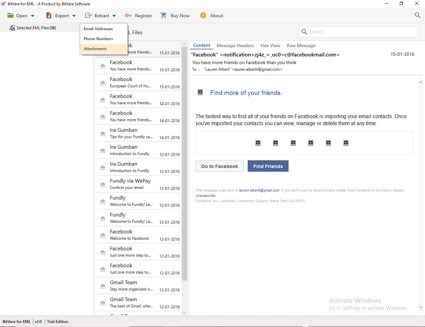Image resolution: width=425 pixels, height=327 pixels.
Task: Click the Export file icon
Action: (49, 16)
